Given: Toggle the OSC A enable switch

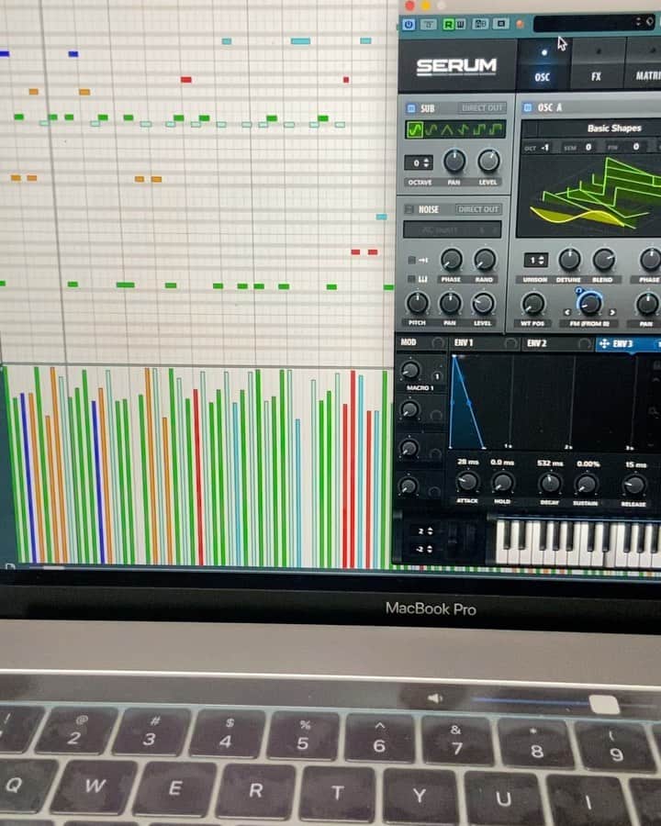Looking at the screenshot, I should tap(527, 108).
